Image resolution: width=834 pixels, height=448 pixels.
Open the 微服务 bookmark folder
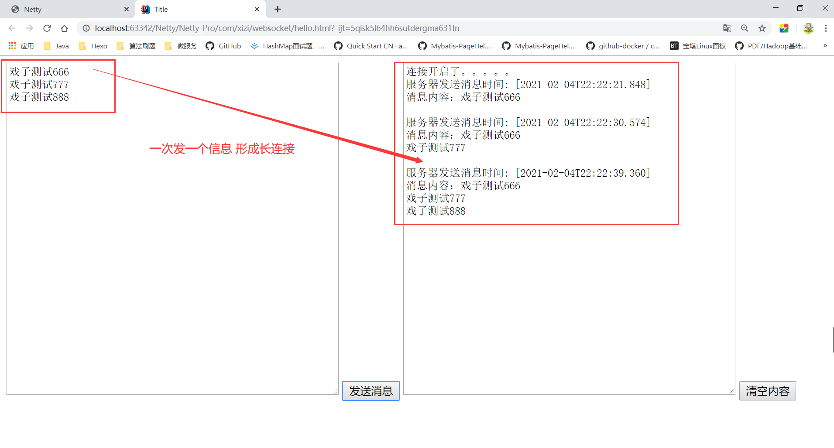(x=181, y=46)
